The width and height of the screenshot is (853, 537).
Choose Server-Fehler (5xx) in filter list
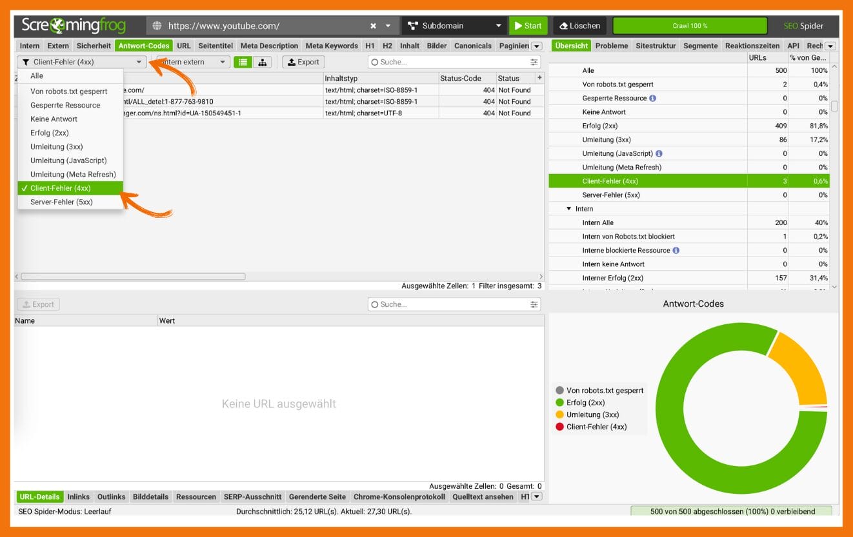coord(61,202)
